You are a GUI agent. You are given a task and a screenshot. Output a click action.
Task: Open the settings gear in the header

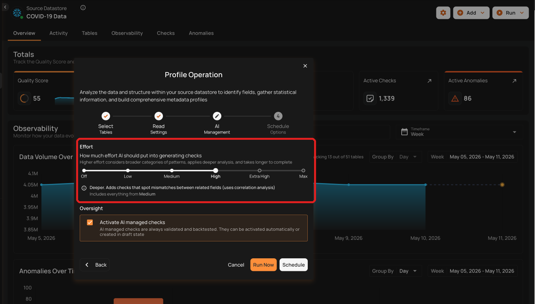tap(443, 13)
